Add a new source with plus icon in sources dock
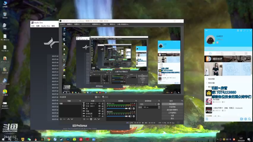Screen dimensions: 253x142 click(x=84, y=119)
